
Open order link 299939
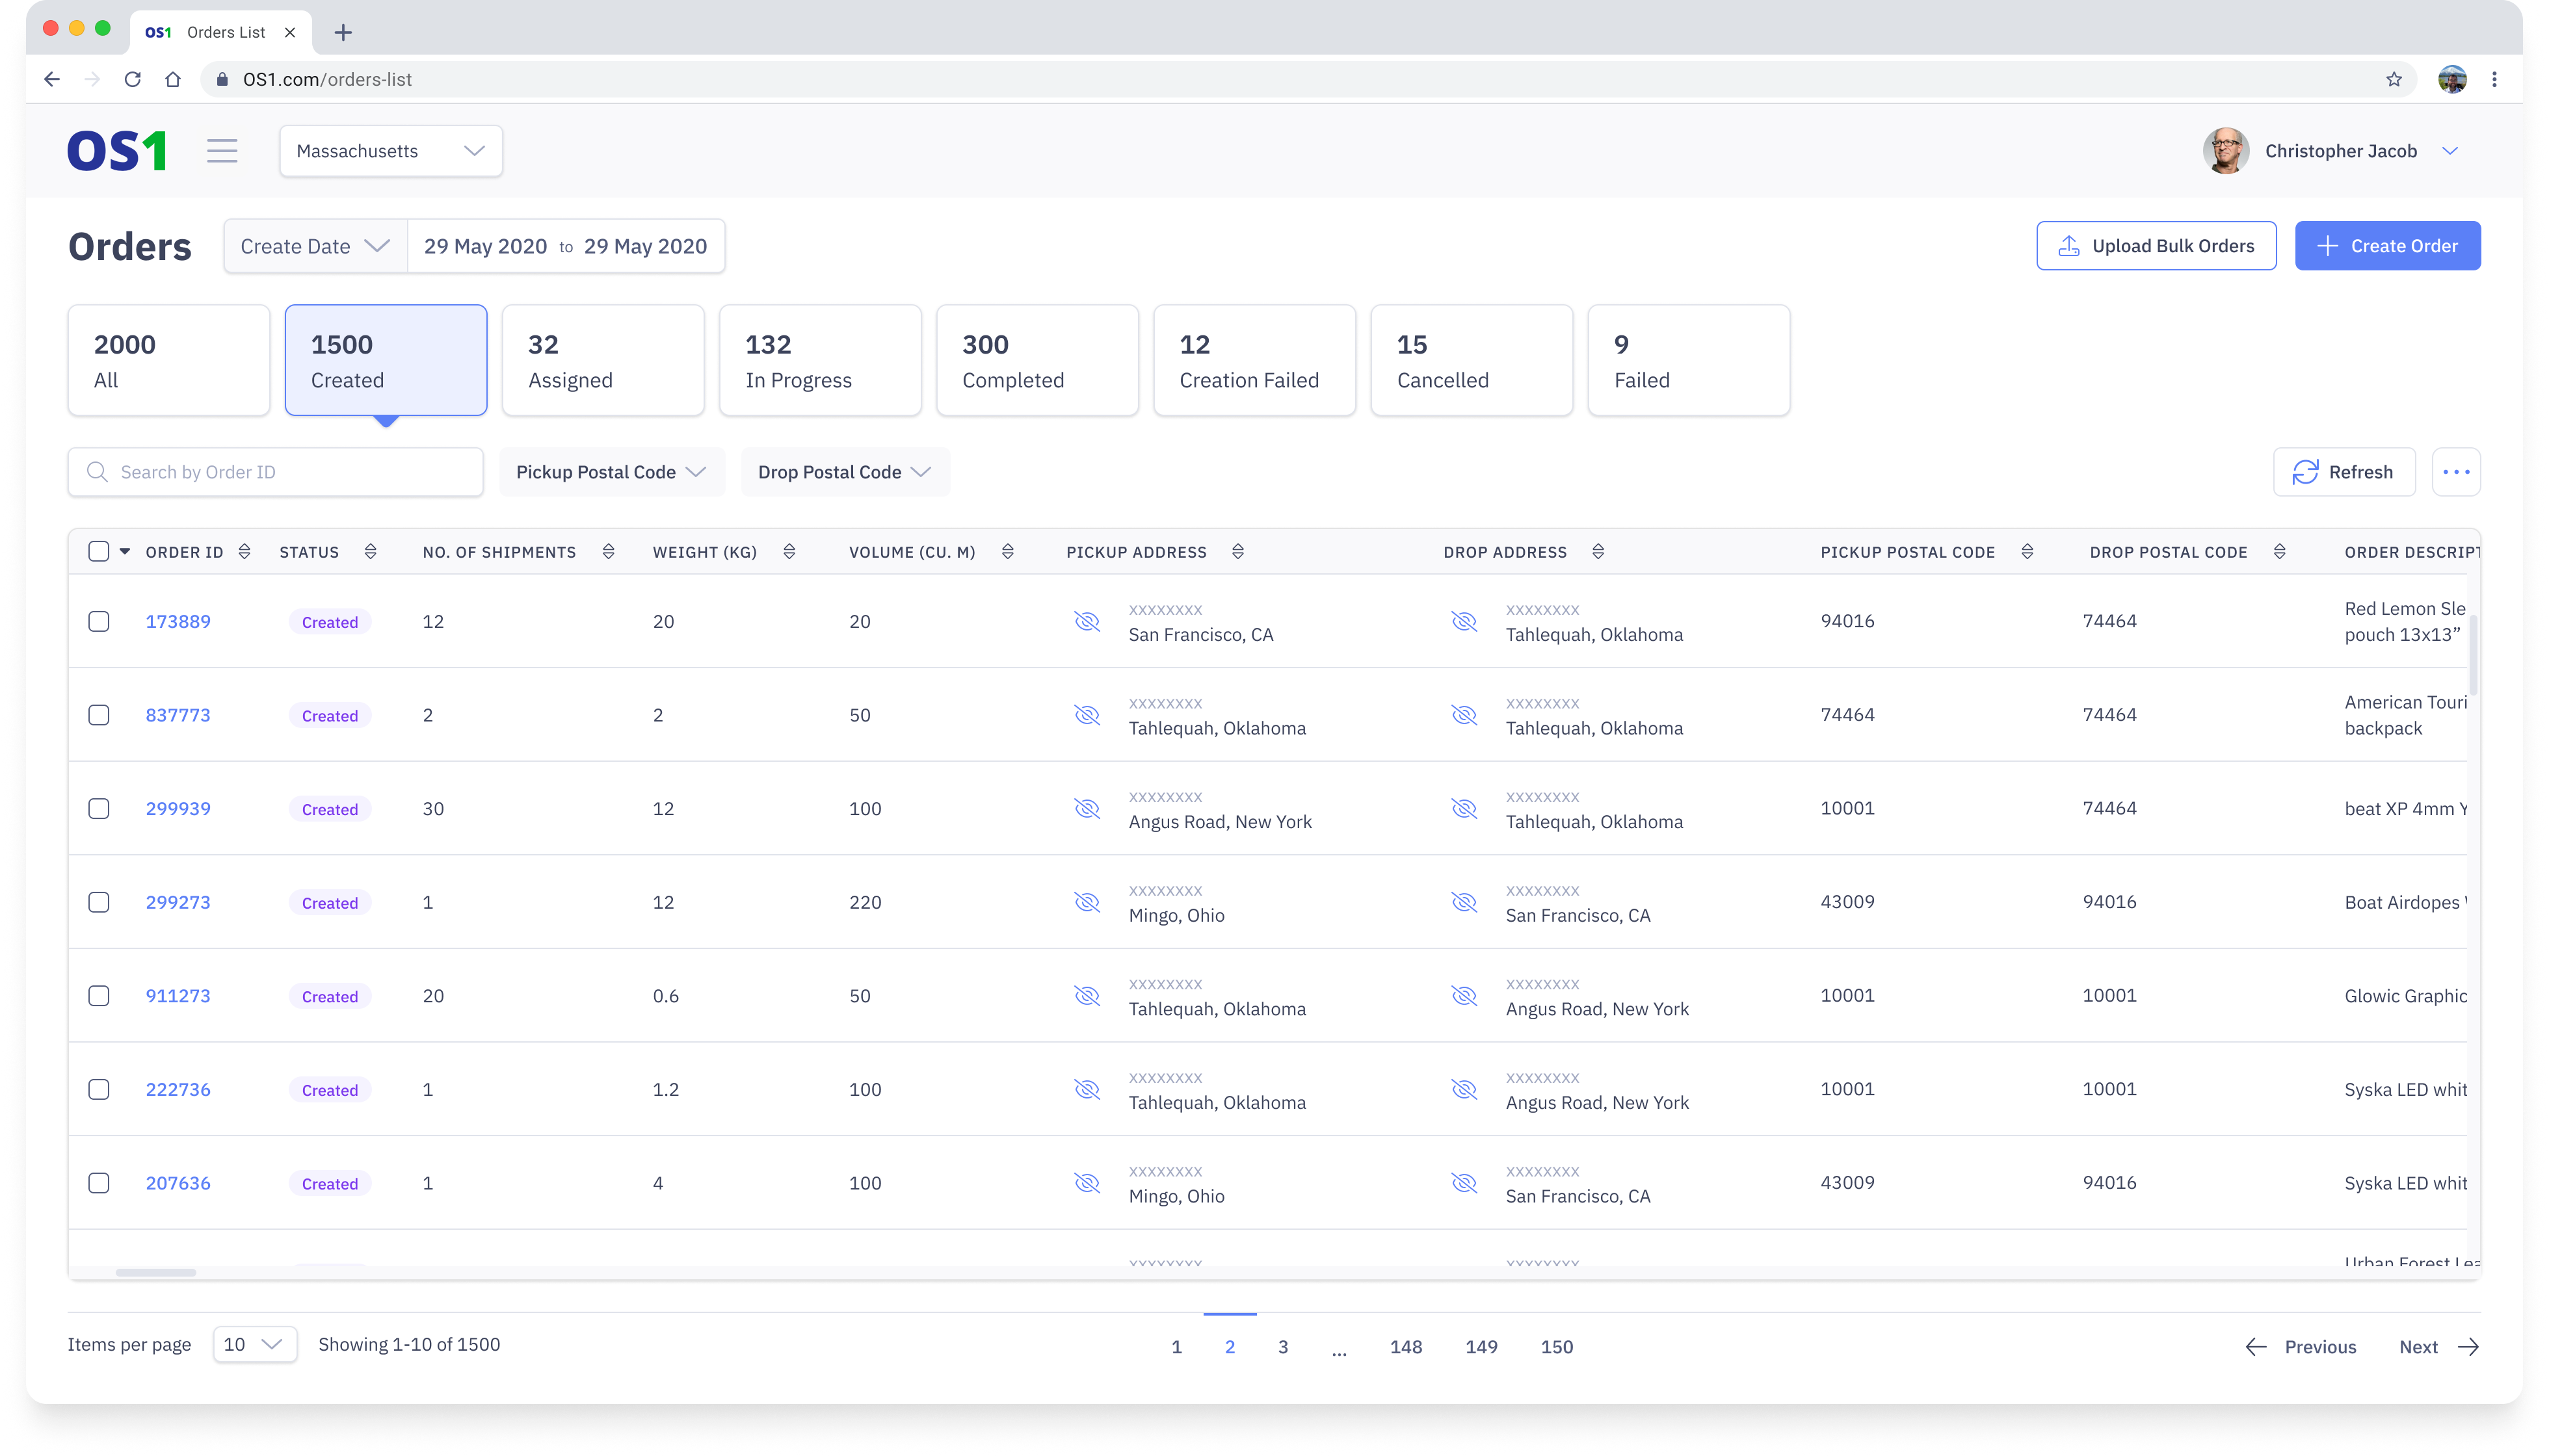click(178, 808)
